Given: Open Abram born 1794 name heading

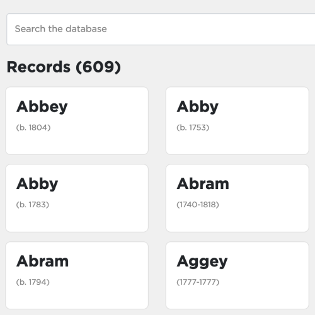Looking at the screenshot, I should (43, 261).
